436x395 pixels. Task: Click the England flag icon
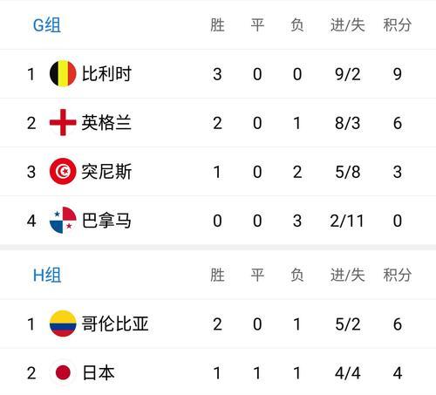click(63, 122)
